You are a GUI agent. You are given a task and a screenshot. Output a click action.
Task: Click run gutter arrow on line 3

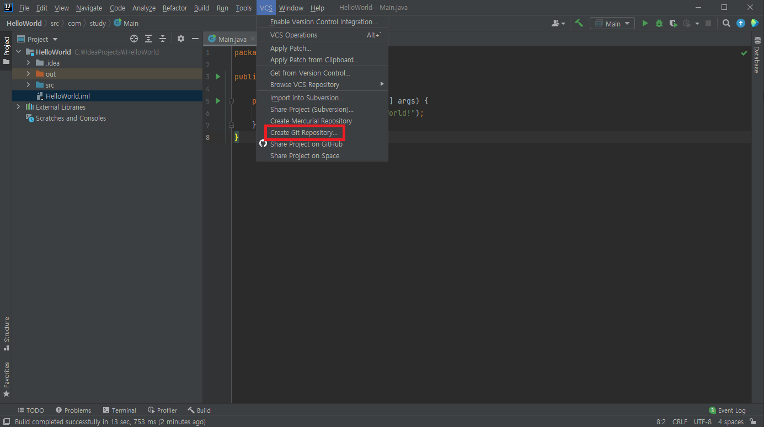tap(218, 77)
